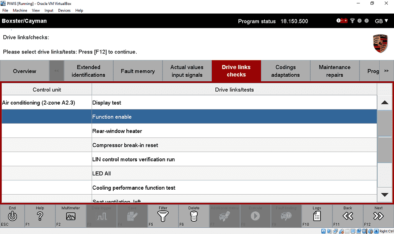
Task: Open the Codings adaptations tab
Action: pos(285,71)
